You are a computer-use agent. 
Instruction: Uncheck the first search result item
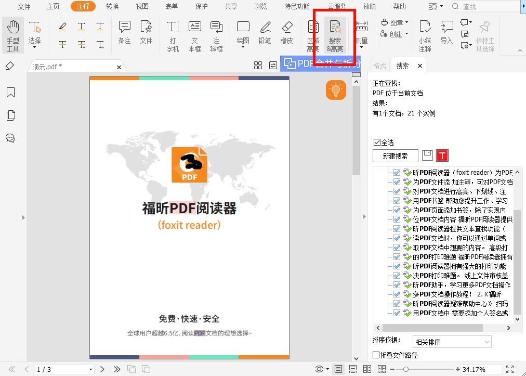(x=397, y=172)
